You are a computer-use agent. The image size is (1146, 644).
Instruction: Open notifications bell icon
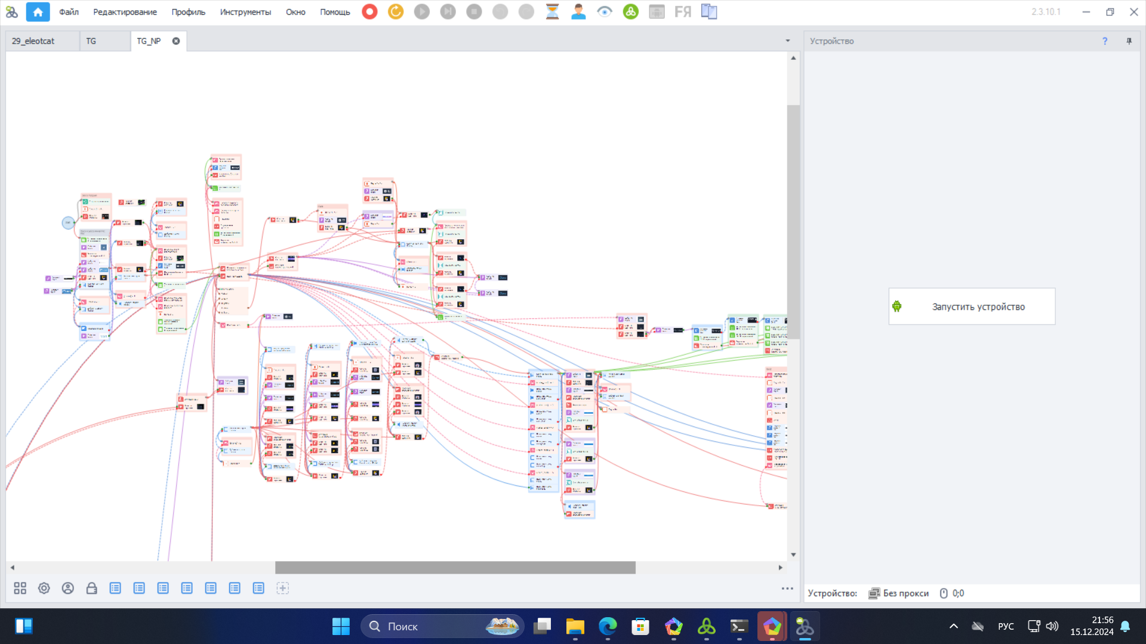point(1125,627)
